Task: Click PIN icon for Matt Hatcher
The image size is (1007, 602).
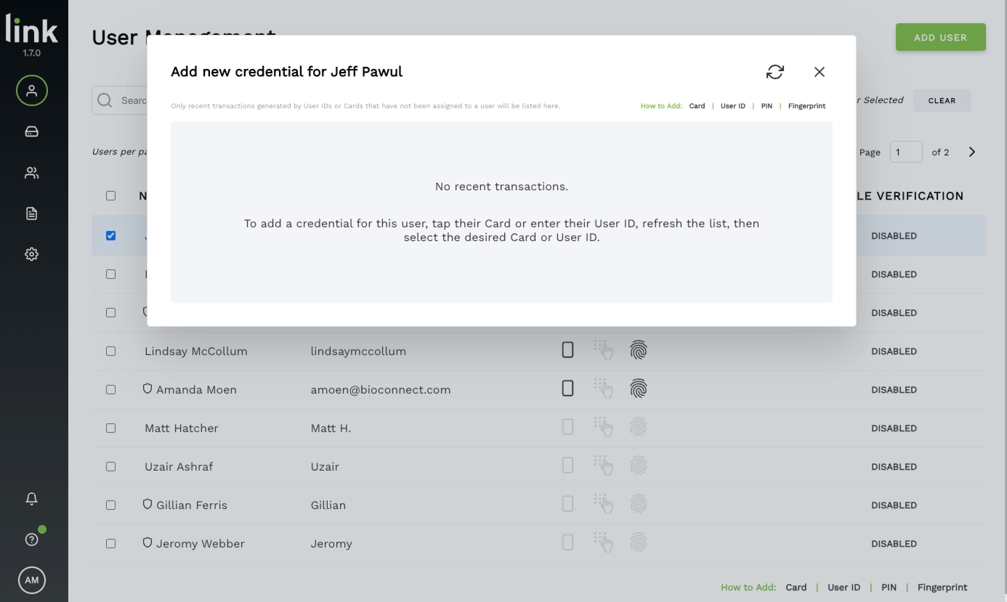Action: 603,427
